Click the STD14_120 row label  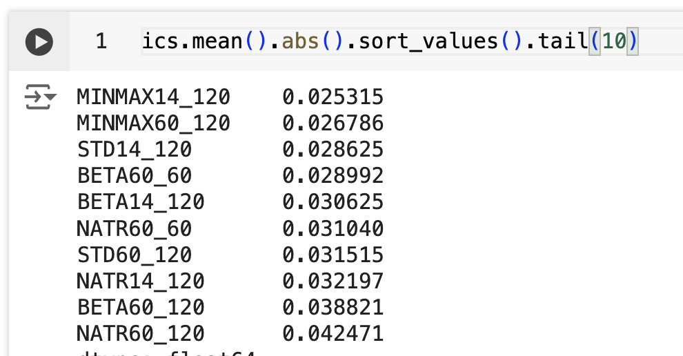tap(135, 150)
